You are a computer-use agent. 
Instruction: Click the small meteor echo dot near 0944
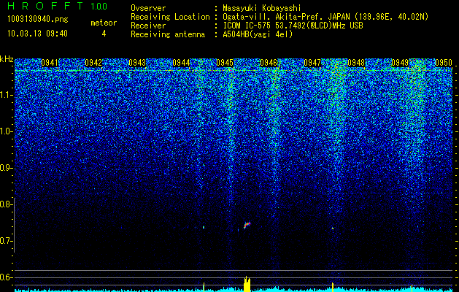[x=204, y=227]
